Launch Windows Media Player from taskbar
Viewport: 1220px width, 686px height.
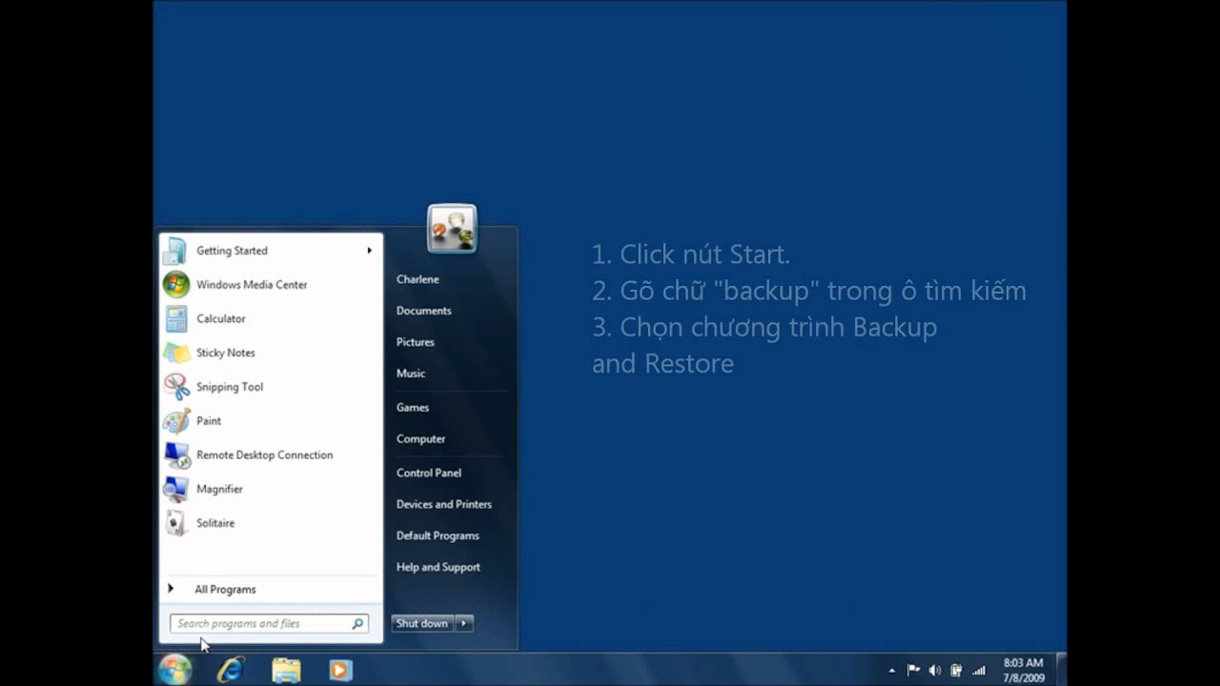tap(339, 670)
